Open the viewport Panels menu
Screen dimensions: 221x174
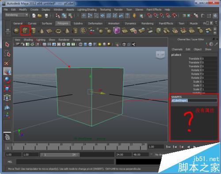click(76, 40)
